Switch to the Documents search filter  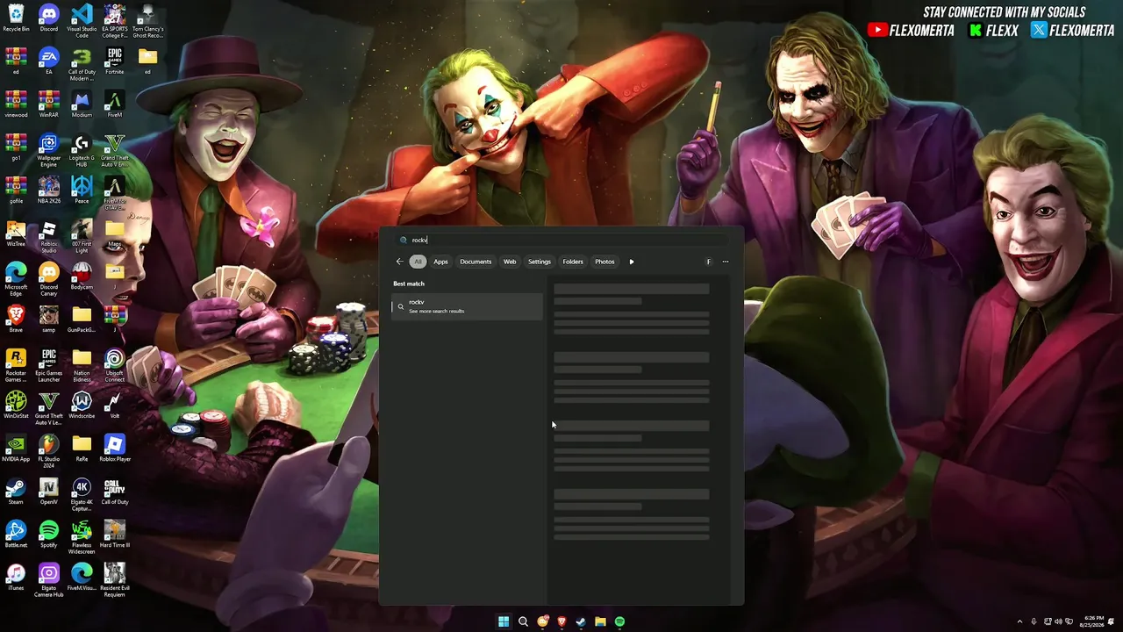(476, 262)
